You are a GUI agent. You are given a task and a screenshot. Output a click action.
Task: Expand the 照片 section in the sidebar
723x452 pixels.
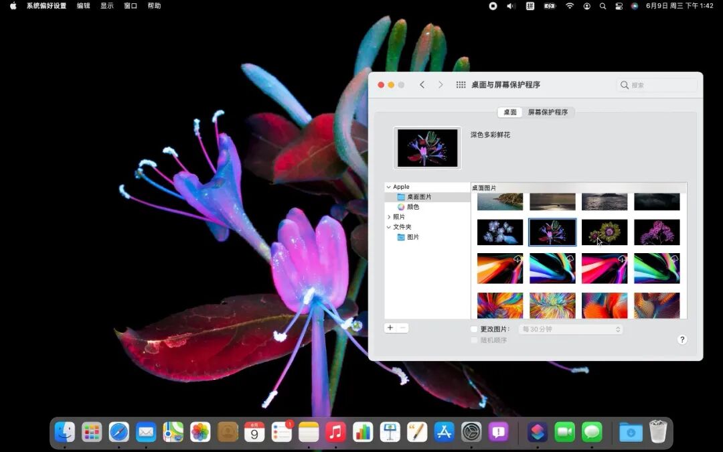point(389,216)
